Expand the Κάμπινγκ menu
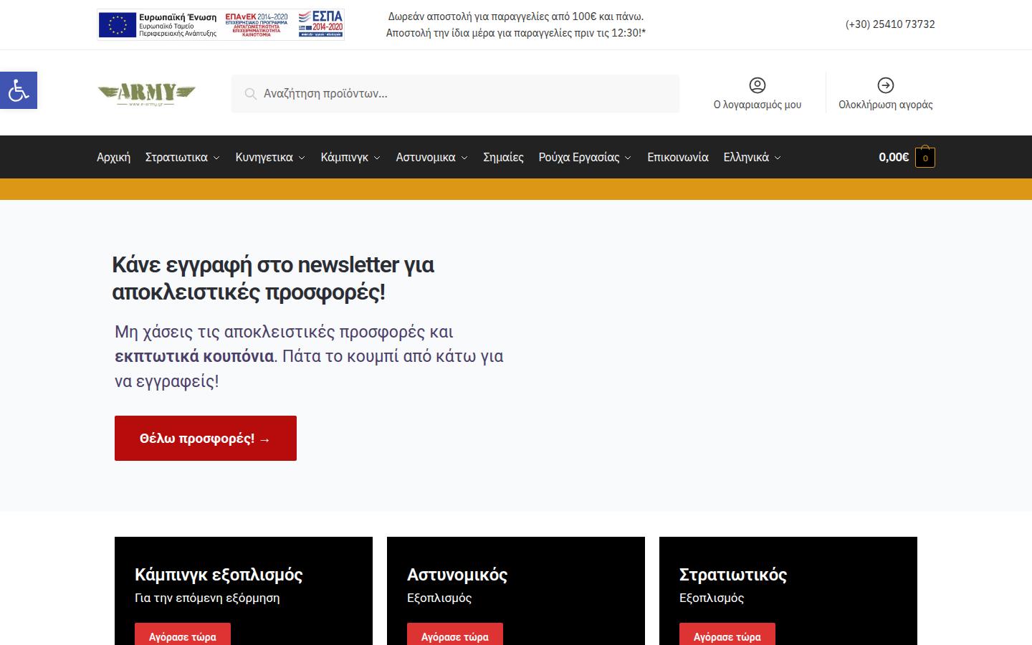 (350, 157)
